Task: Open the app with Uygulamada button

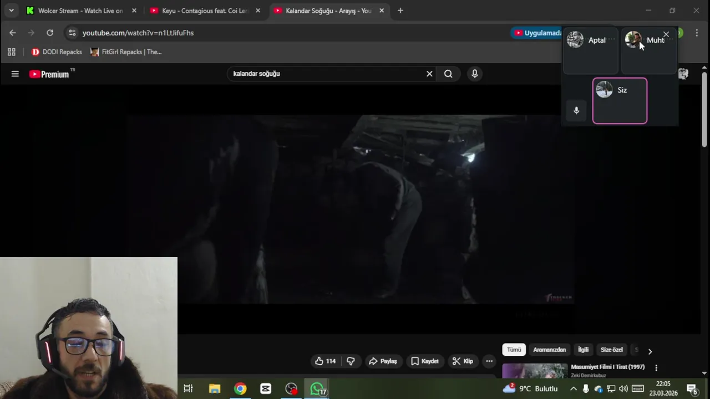Action: 537,33
